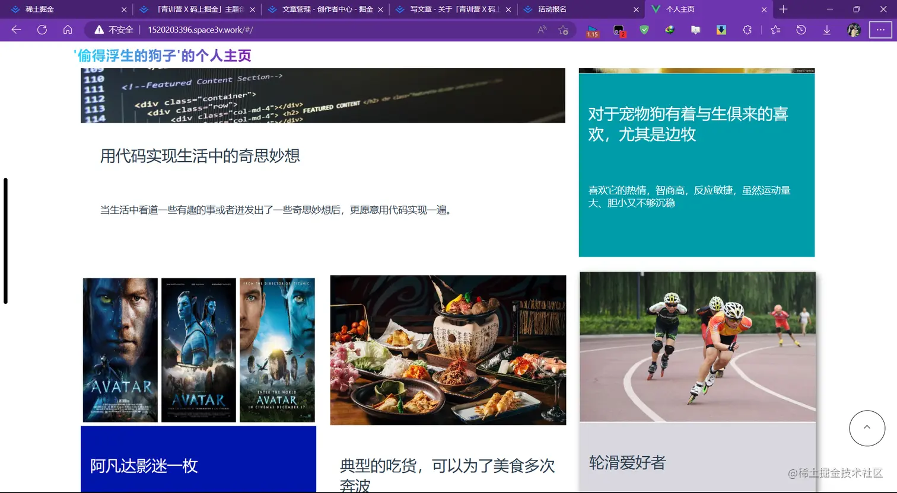The width and height of the screenshot is (897, 493).
Task: Open the Downloads panel
Action: [827, 30]
